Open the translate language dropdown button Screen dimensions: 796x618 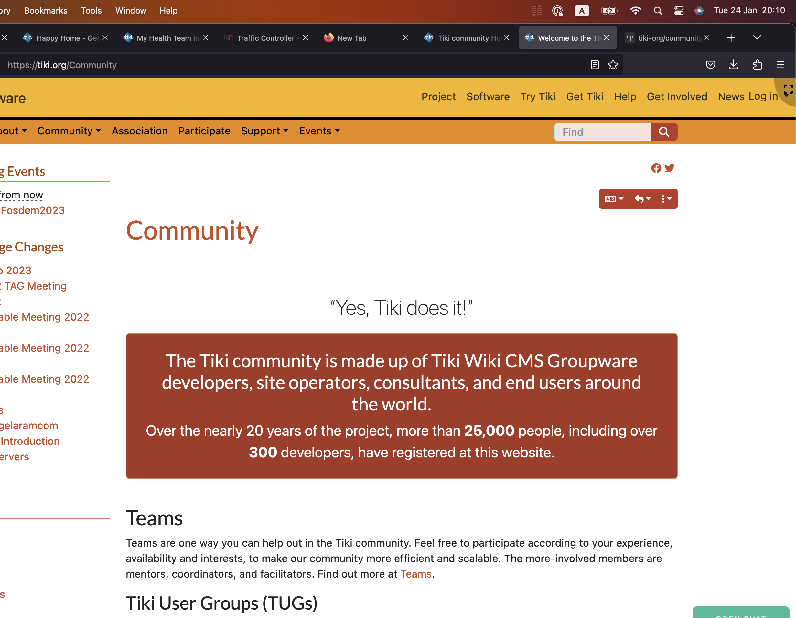tap(614, 198)
